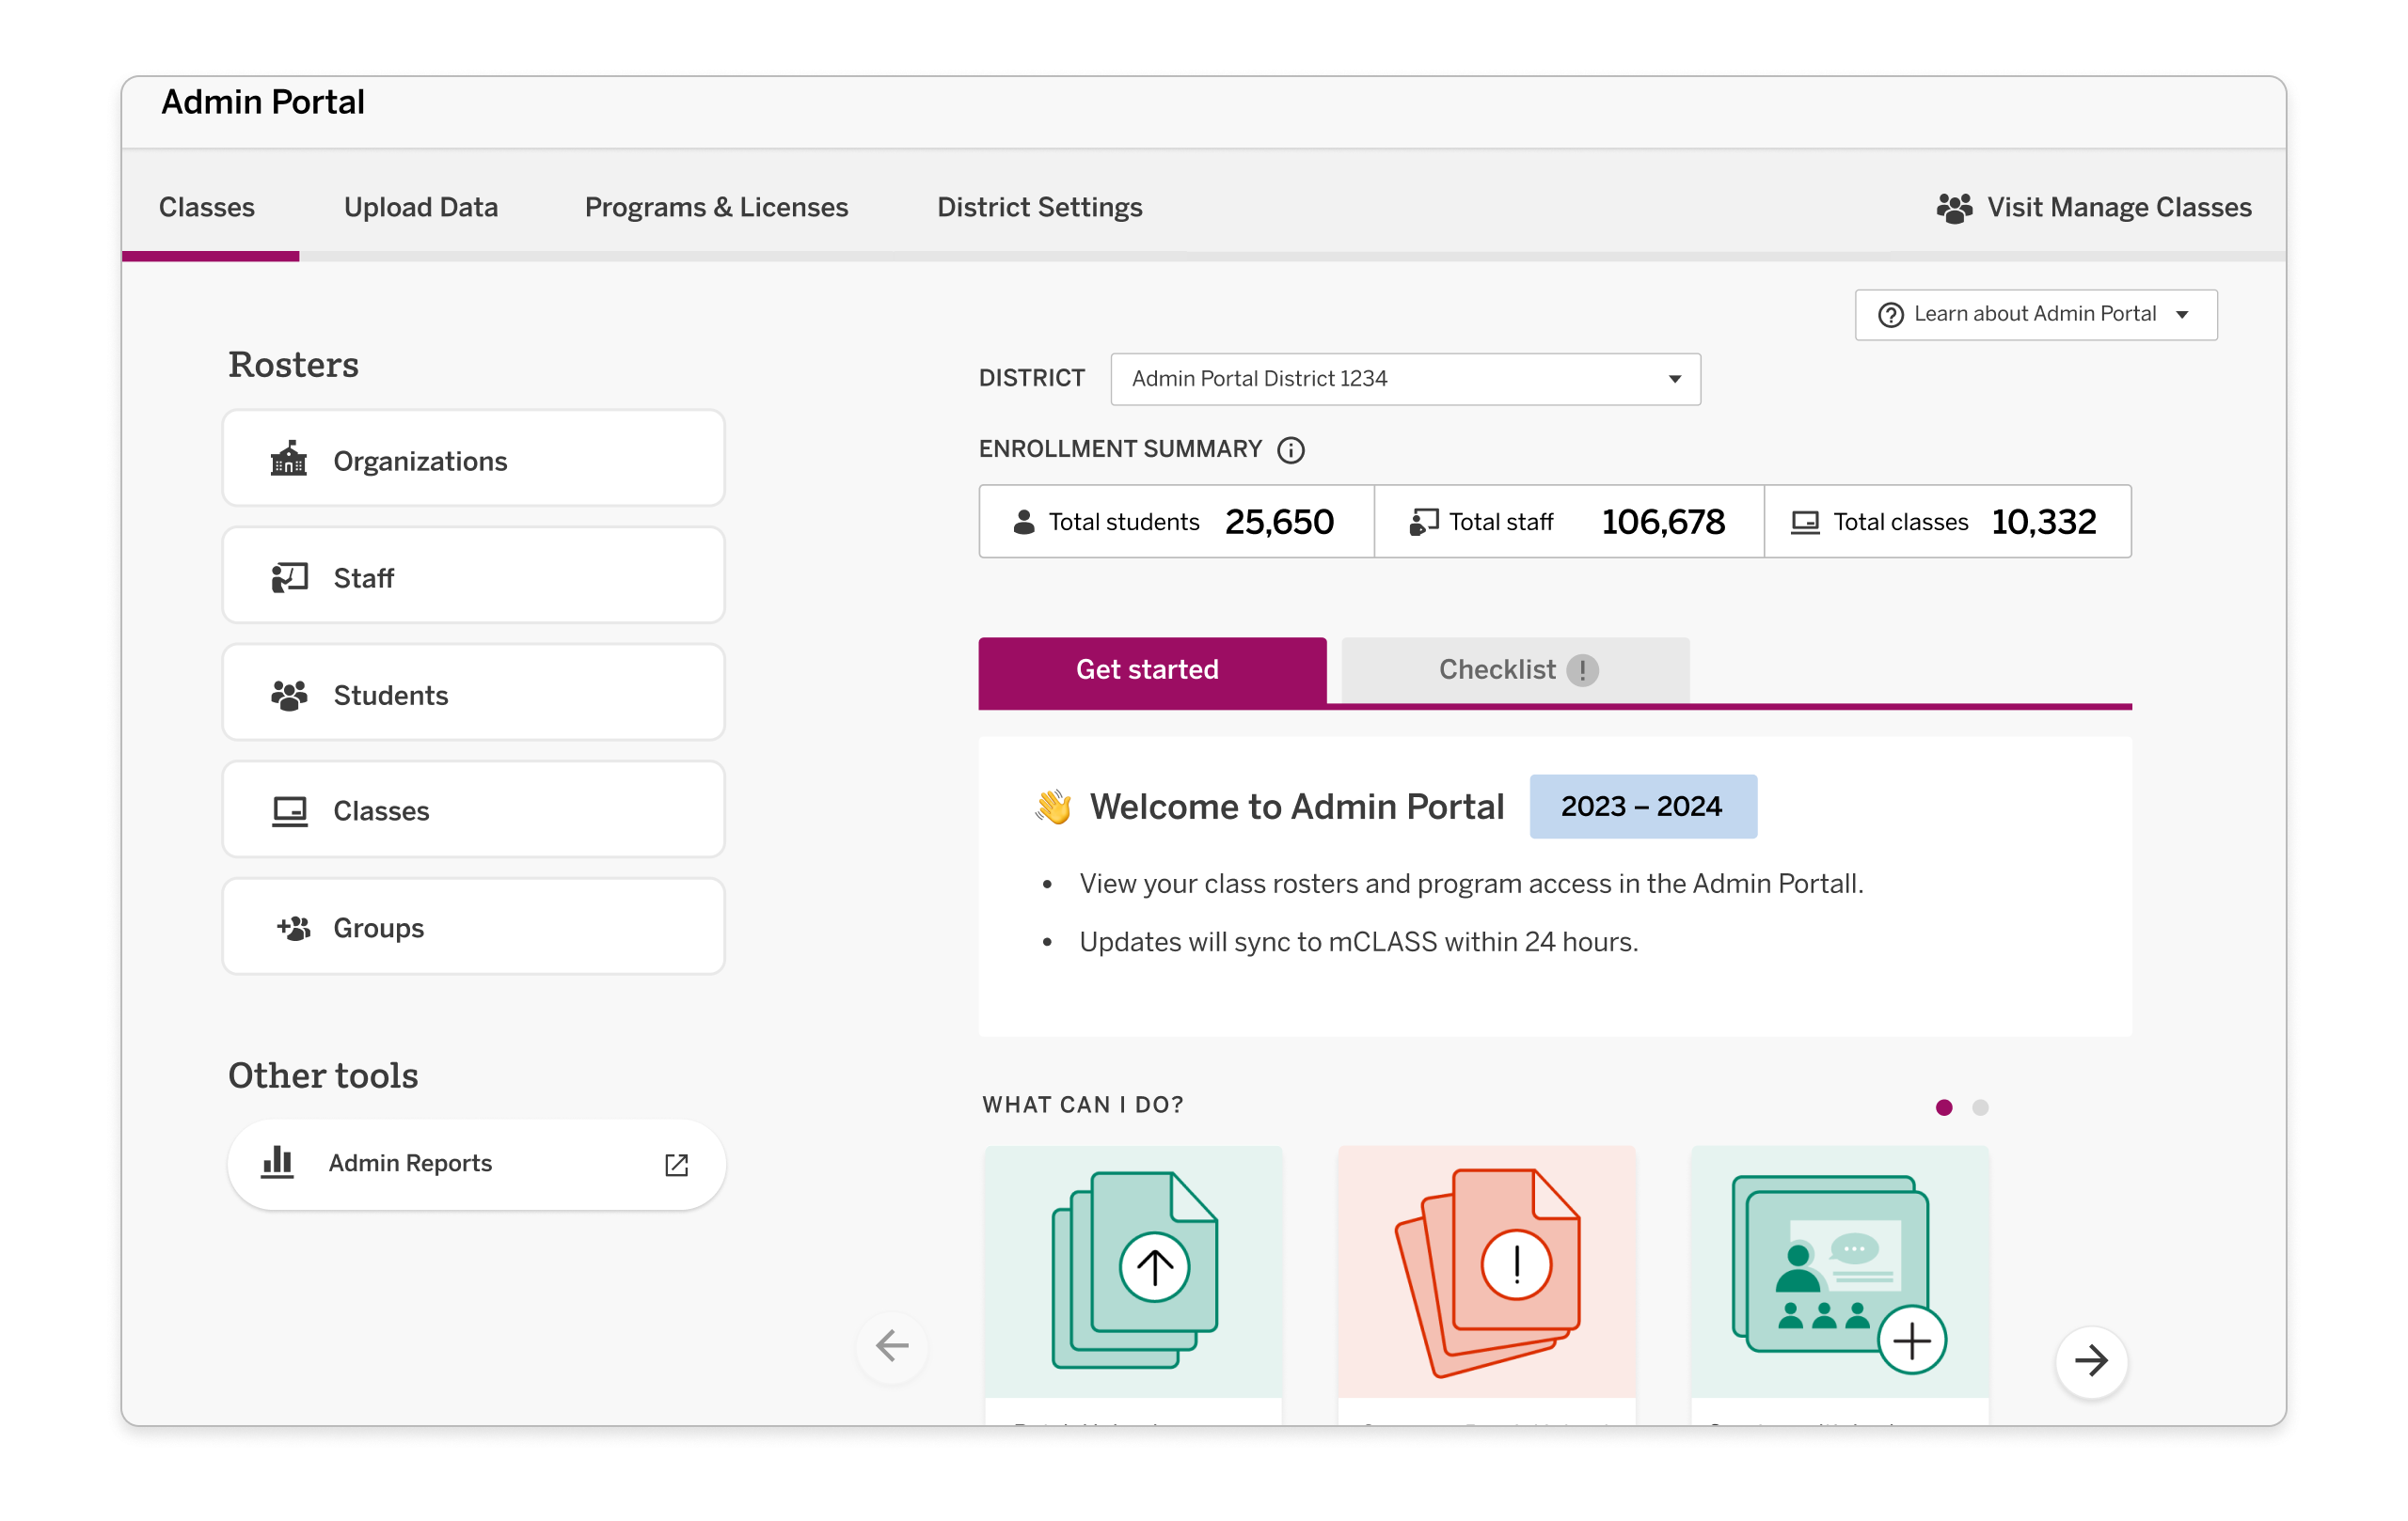Open the Students roster icon
The height and width of the screenshot is (1521, 2408).
pos(288,693)
